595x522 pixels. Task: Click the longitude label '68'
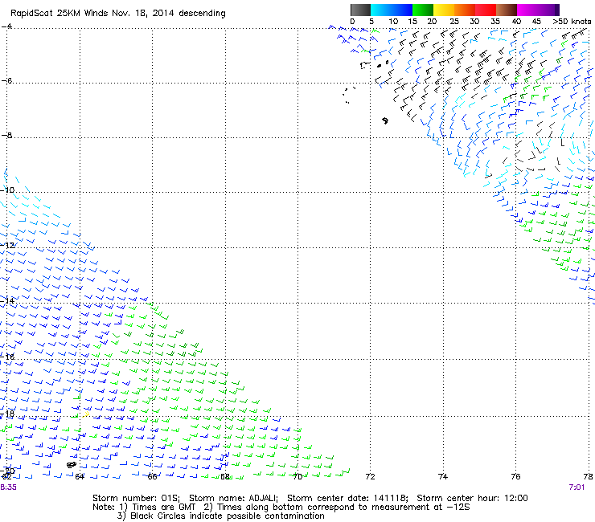225,476
